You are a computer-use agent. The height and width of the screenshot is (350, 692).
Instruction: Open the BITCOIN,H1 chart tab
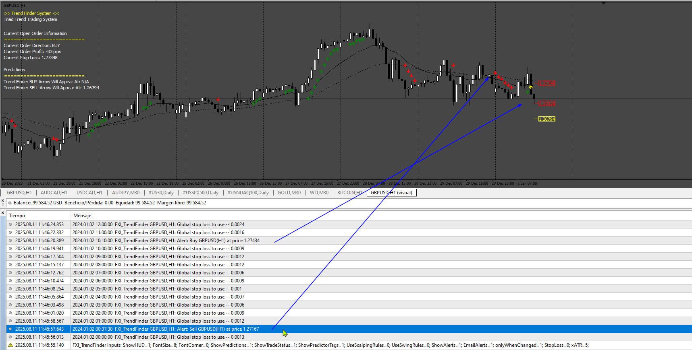pyautogui.click(x=349, y=193)
